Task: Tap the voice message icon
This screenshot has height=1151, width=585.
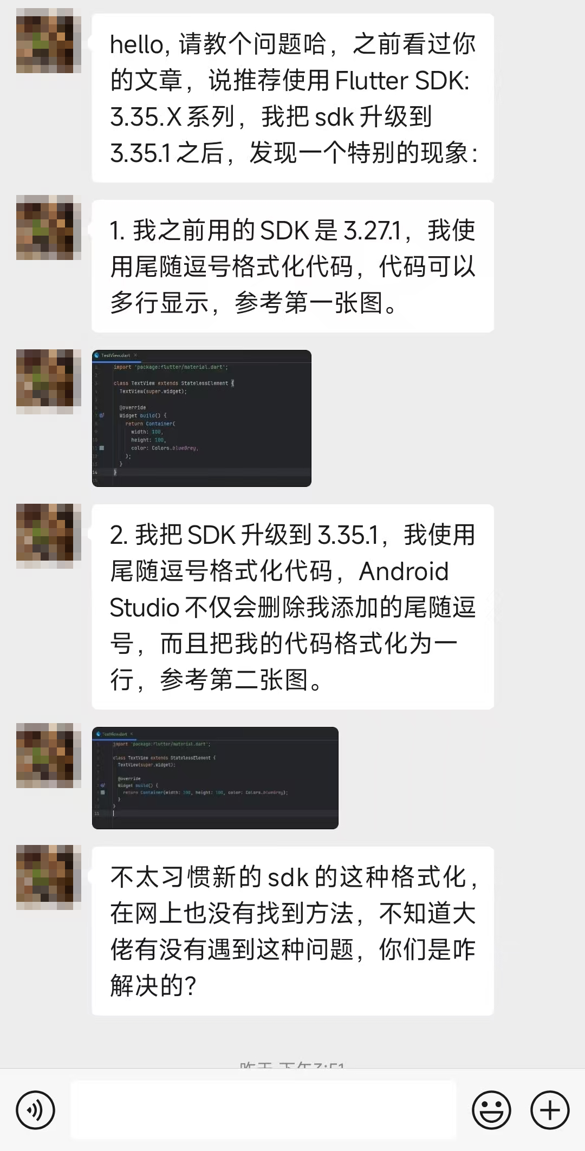Action: (36, 1110)
